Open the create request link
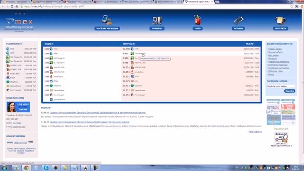 point(275,49)
